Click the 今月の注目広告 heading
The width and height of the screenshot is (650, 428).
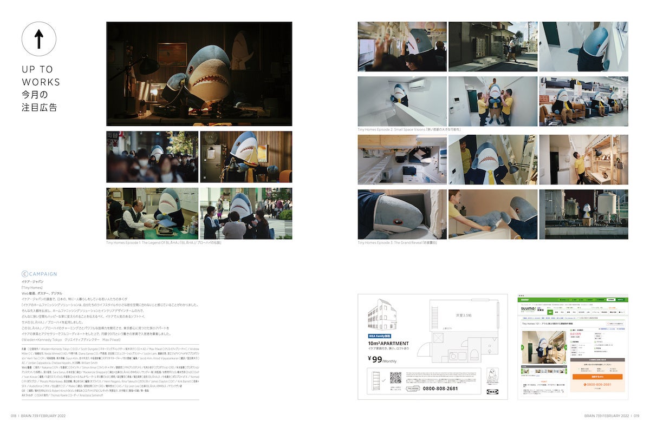pyautogui.click(x=39, y=101)
